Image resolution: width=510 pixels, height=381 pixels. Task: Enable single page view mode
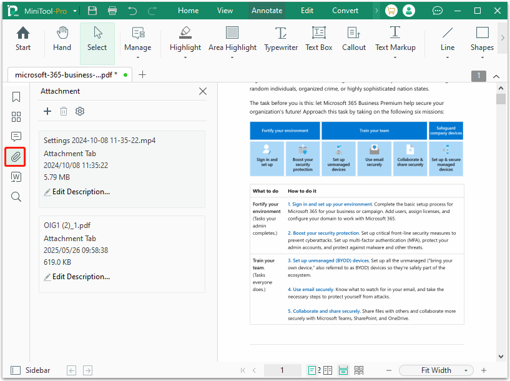pos(311,370)
